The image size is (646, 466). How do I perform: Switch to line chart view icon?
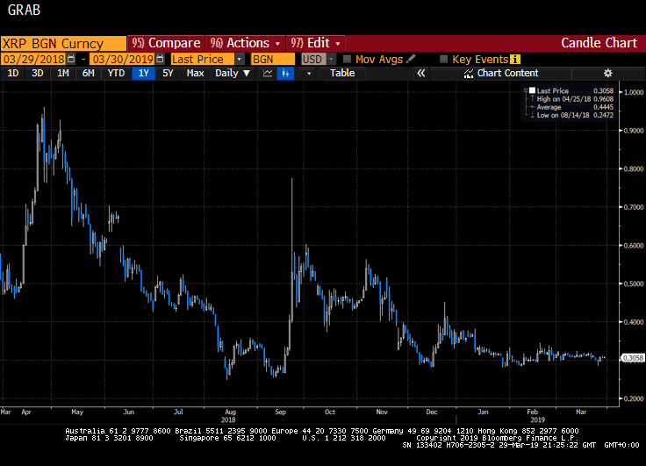click(x=268, y=74)
